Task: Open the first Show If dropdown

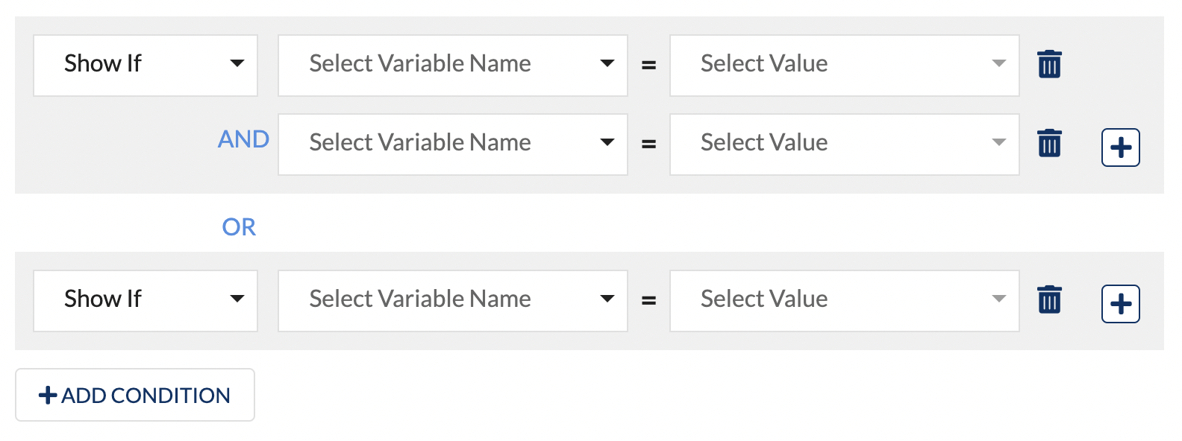Action: click(146, 66)
